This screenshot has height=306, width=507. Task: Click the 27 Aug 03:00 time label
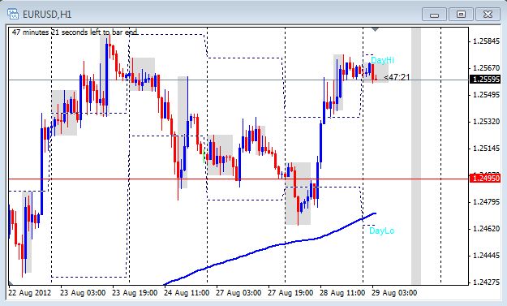coord(238,293)
